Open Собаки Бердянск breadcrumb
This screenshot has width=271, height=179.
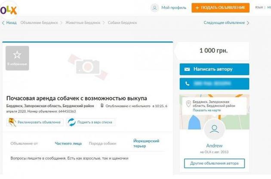click(122, 23)
